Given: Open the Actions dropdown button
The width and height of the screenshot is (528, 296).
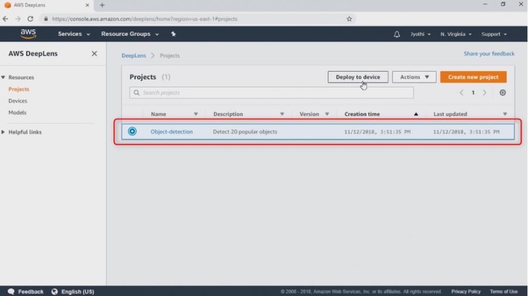Looking at the screenshot, I should coord(414,77).
